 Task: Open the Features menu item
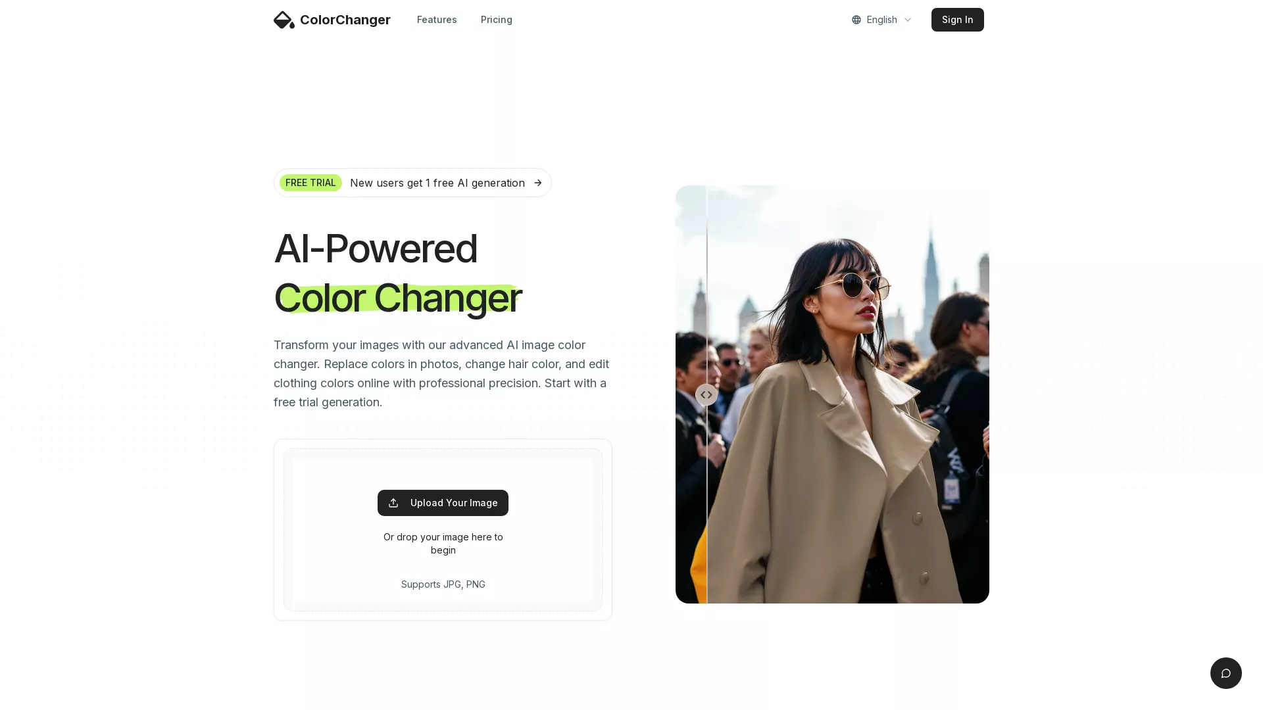pos(437,20)
